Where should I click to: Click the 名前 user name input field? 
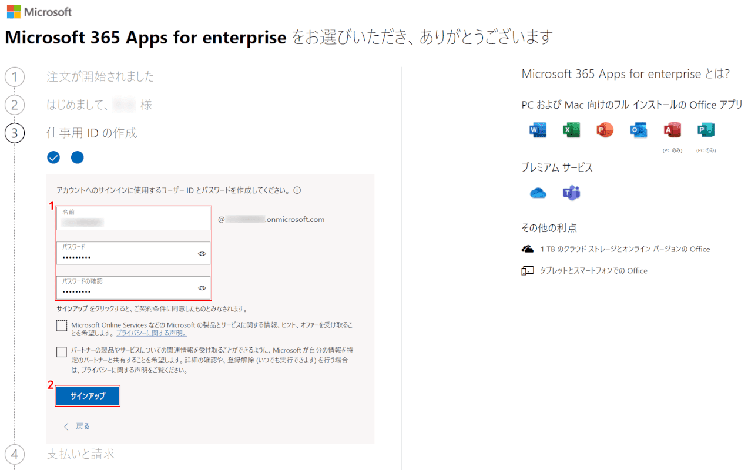[133, 218]
